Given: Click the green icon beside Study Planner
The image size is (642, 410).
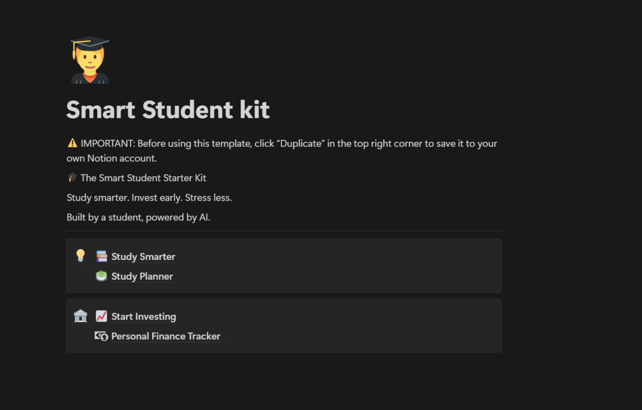Looking at the screenshot, I should click(x=102, y=277).
